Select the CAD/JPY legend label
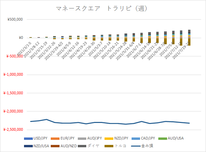 pos(148,138)
